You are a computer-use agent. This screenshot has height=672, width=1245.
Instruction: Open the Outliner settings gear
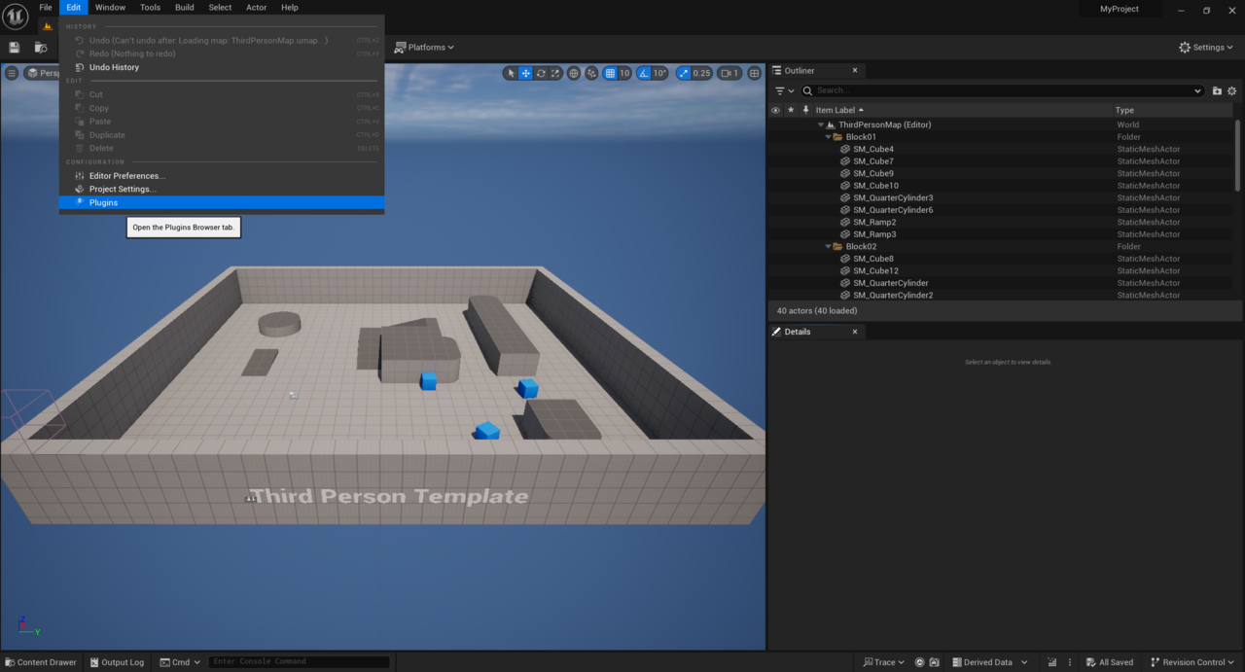click(1231, 90)
